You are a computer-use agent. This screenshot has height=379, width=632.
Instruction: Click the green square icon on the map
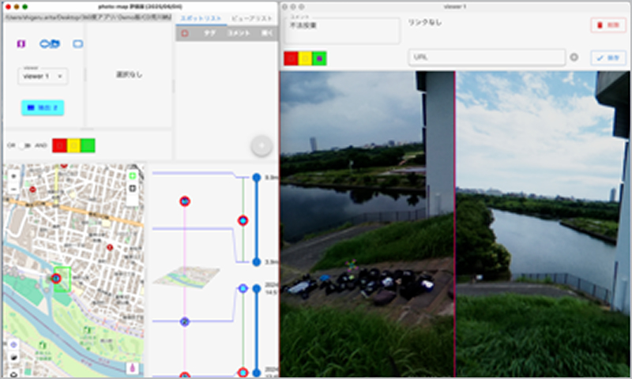tap(132, 175)
